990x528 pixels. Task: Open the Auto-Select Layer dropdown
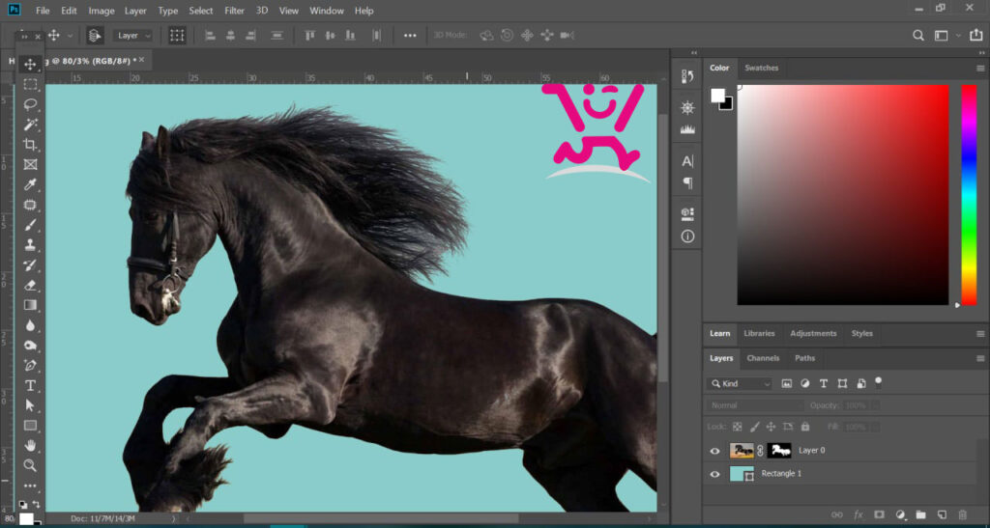click(132, 36)
